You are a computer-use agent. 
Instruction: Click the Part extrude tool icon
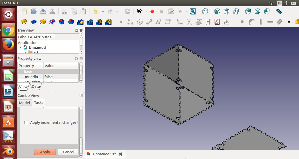click(x=24, y=22)
